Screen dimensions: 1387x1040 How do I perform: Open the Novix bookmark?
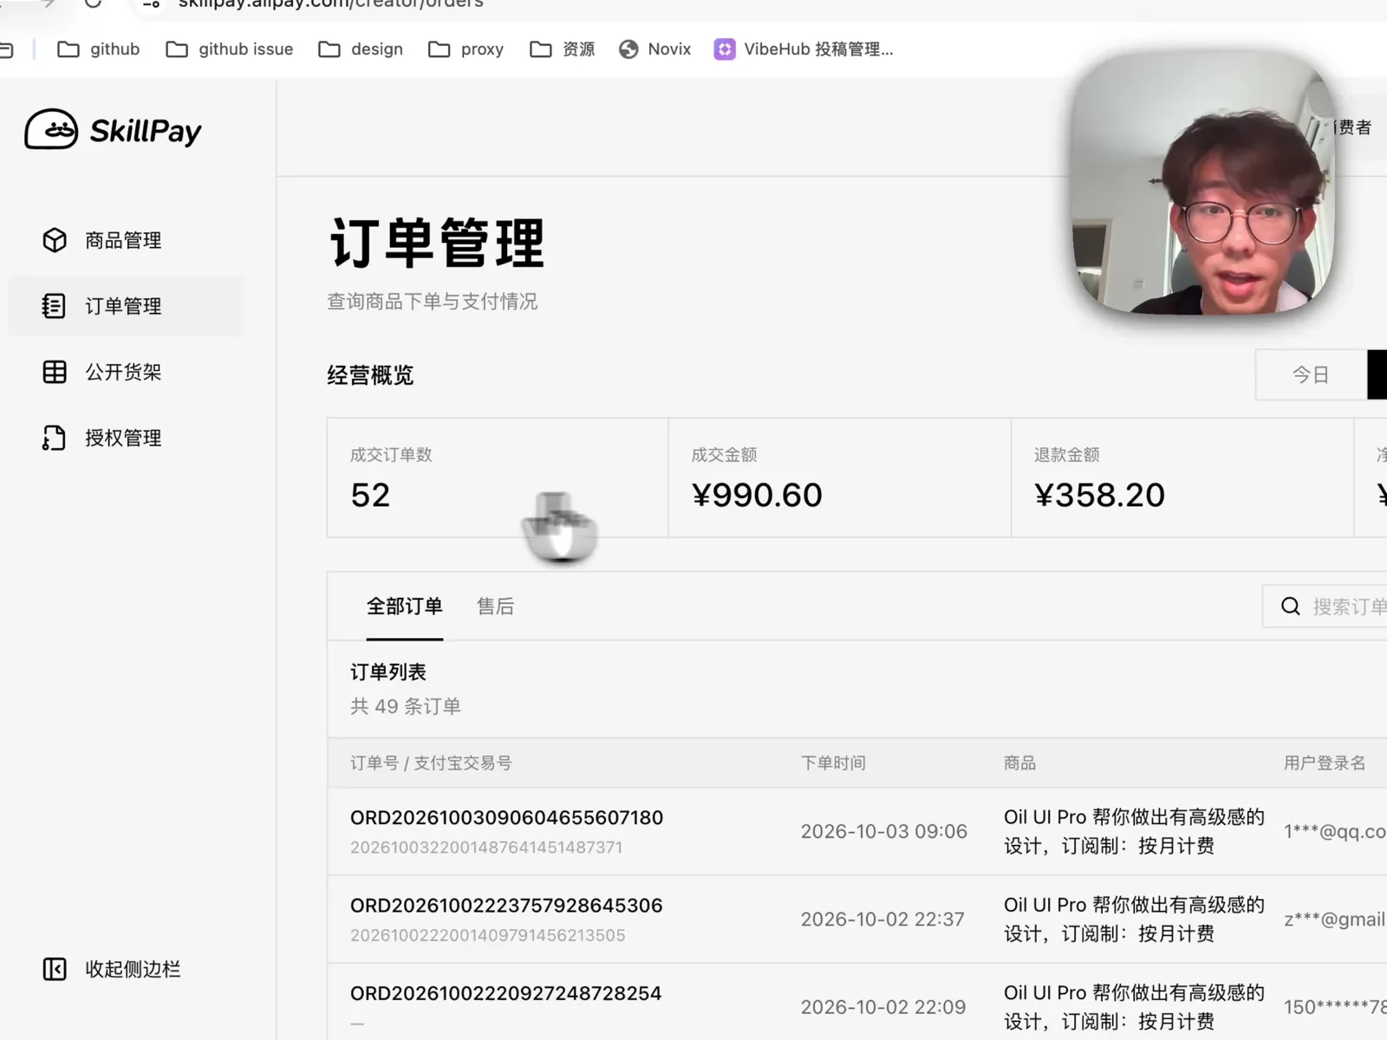(655, 49)
